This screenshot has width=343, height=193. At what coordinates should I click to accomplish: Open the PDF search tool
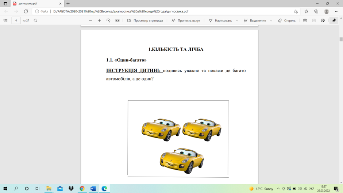(35, 20)
